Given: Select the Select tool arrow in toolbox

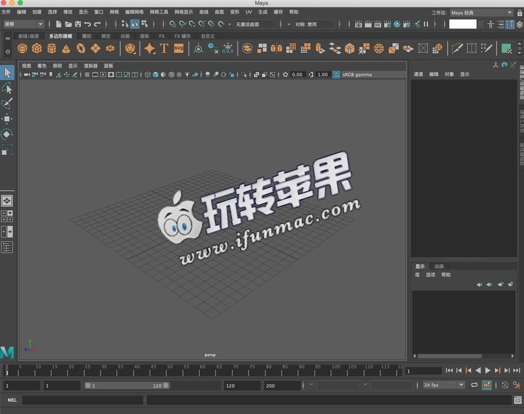Looking at the screenshot, I should [x=7, y=72].
